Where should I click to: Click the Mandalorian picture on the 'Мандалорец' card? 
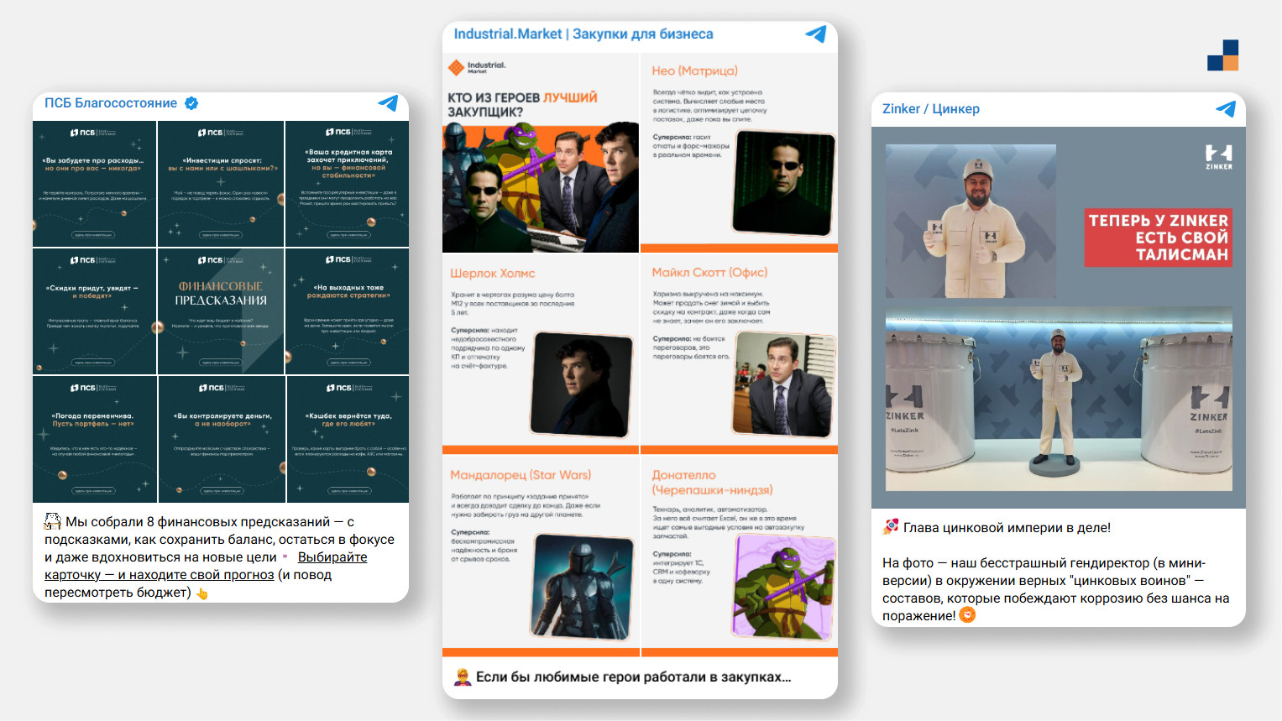pos(583,587)
